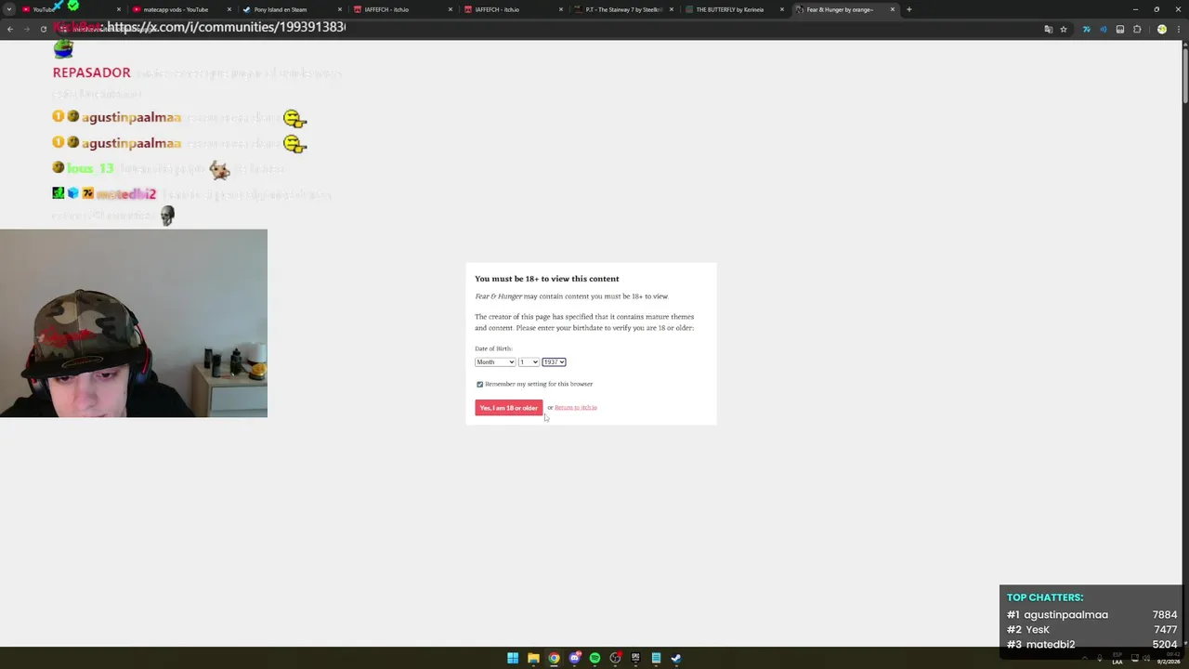Open the year dropdown showing 1937
This screenshot has height=669, width=1189.
coord(554,361)
